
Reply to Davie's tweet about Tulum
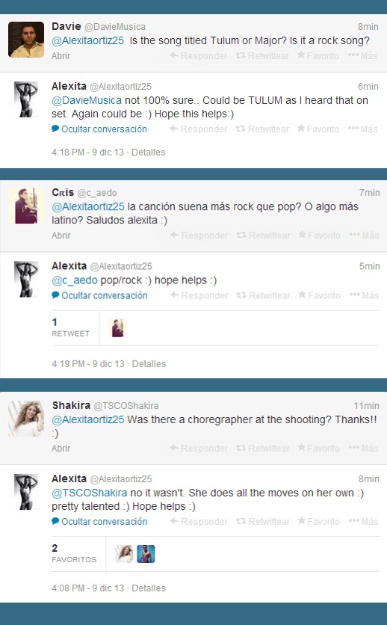(198, 56)
